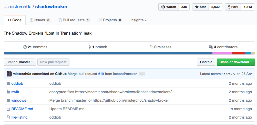This screenshot has height=125, width=257.
Task: Click the misterch0c avatar thumbnail
Action: (x=9, y=74)
